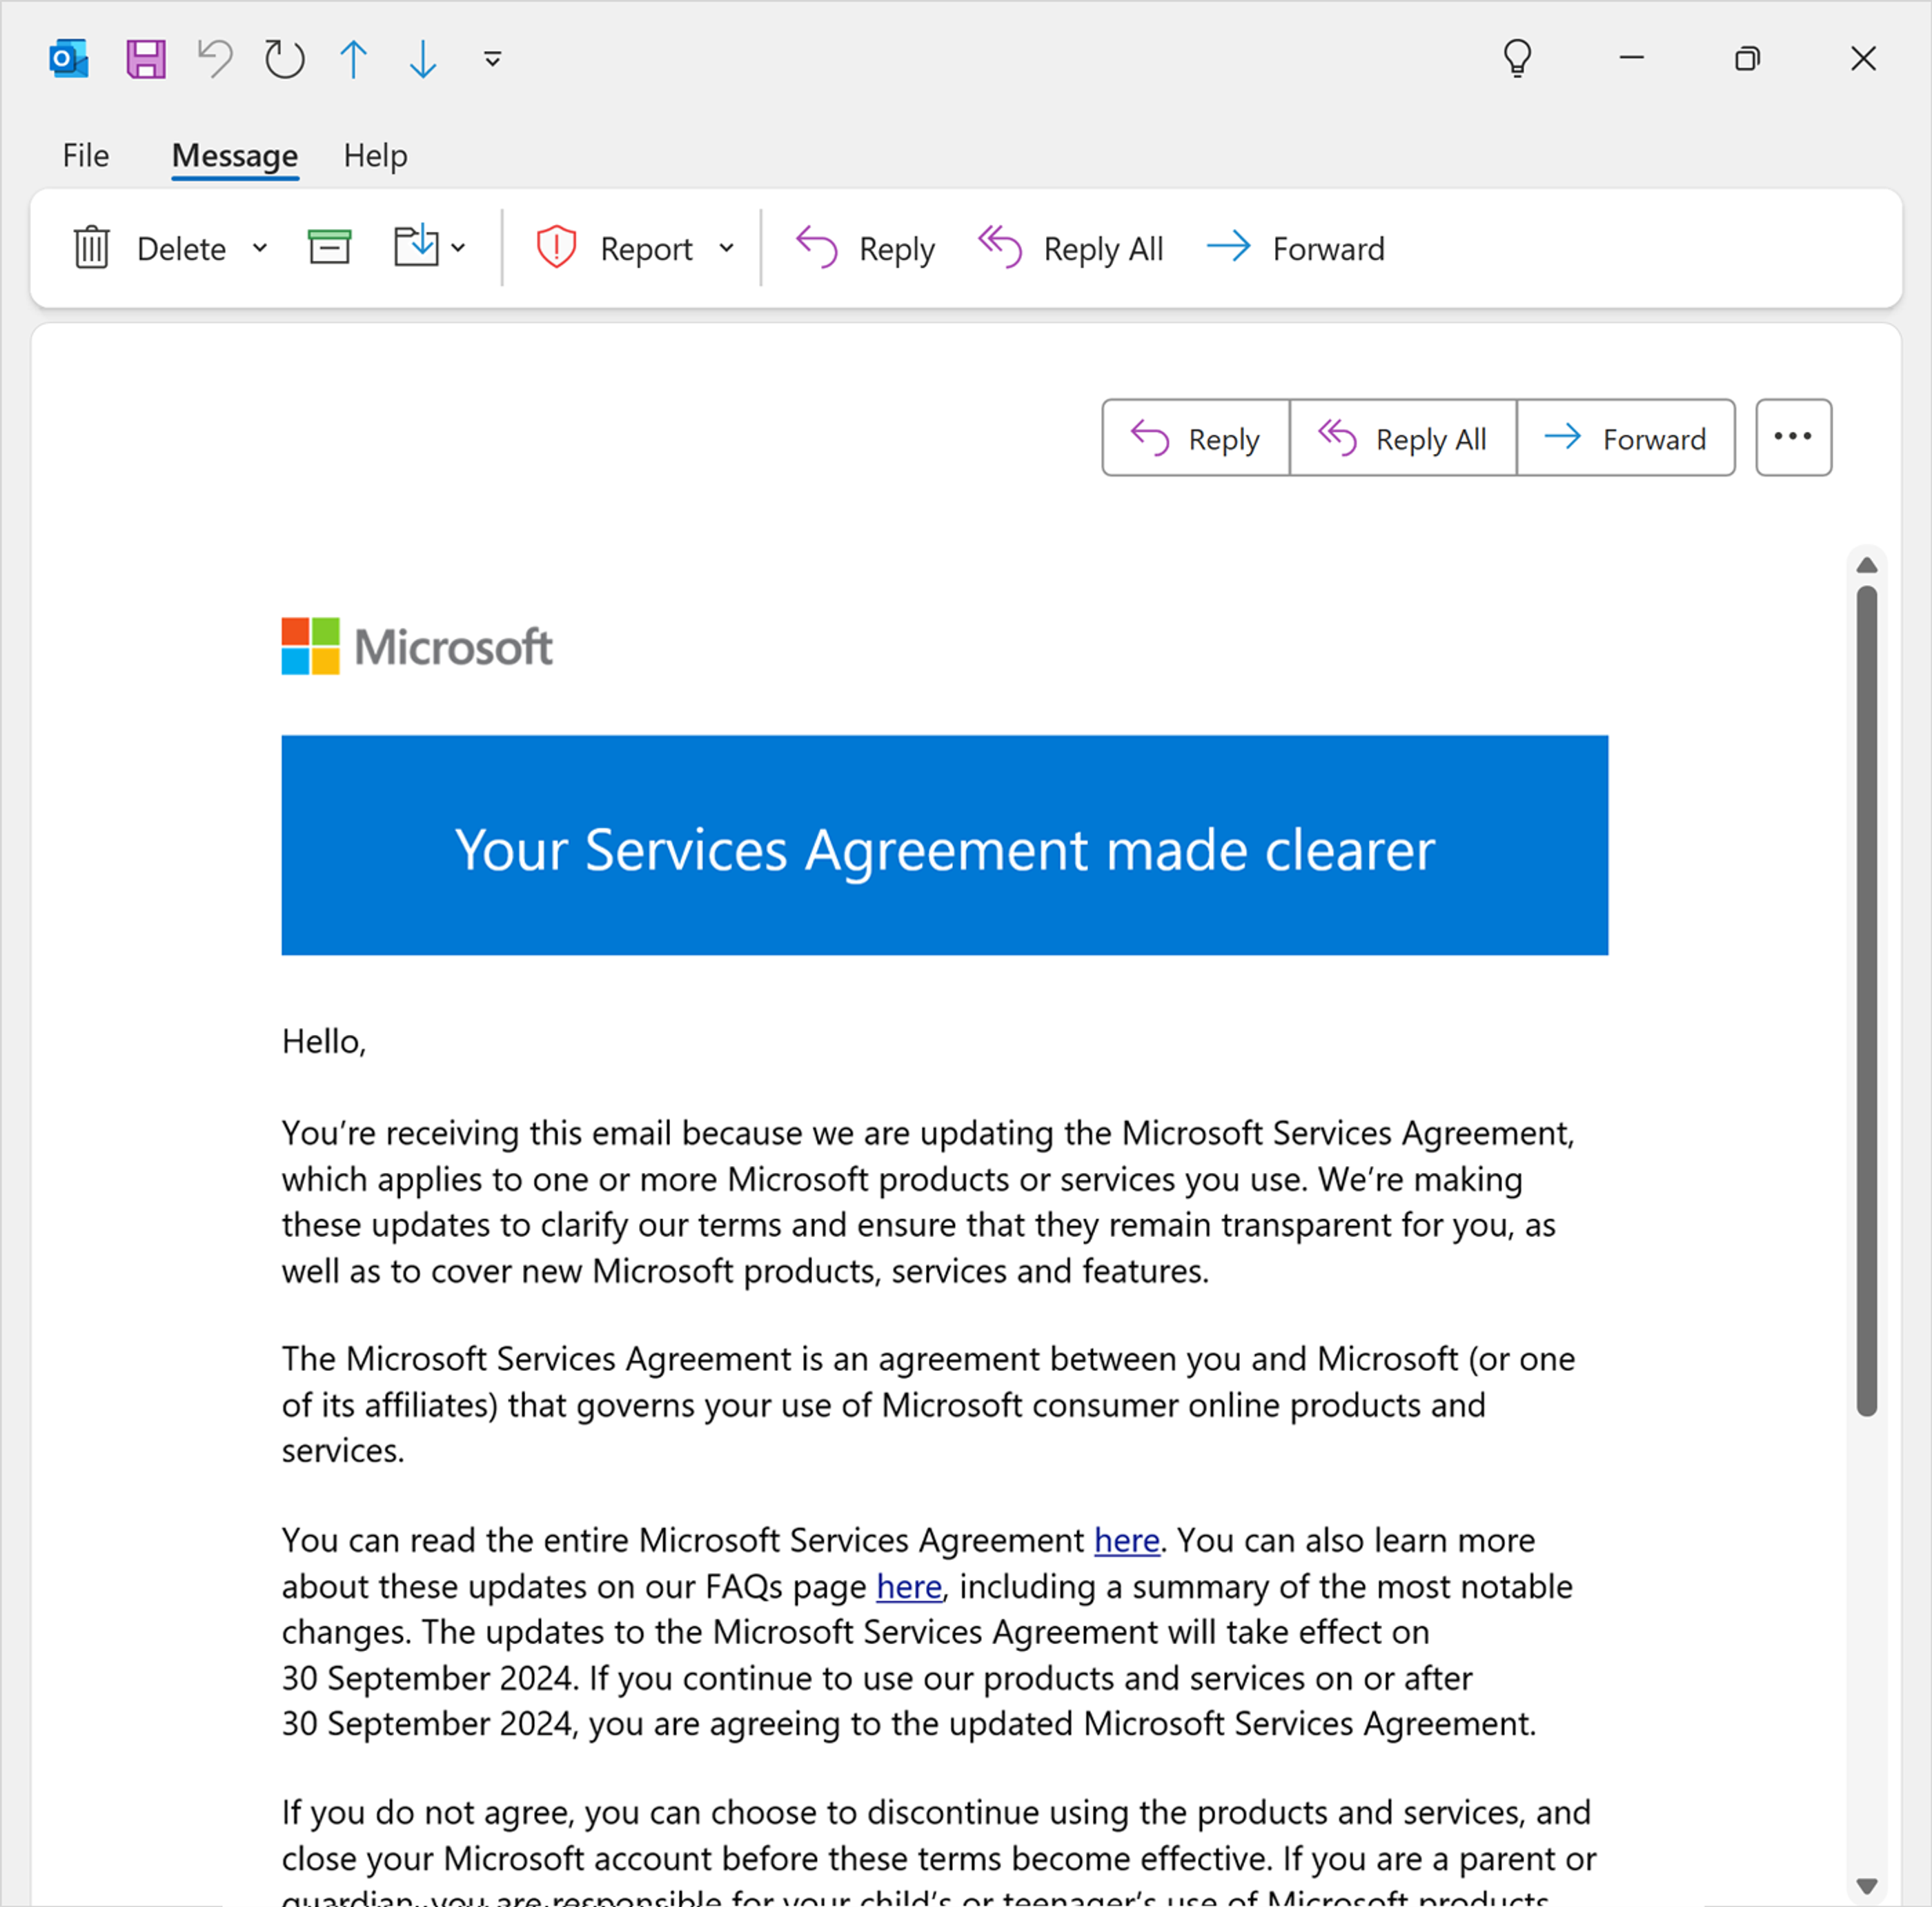This screenshot has height=1907, width=1932.
Task: Switch to the Help tab
Action: [x=375, y=156]
